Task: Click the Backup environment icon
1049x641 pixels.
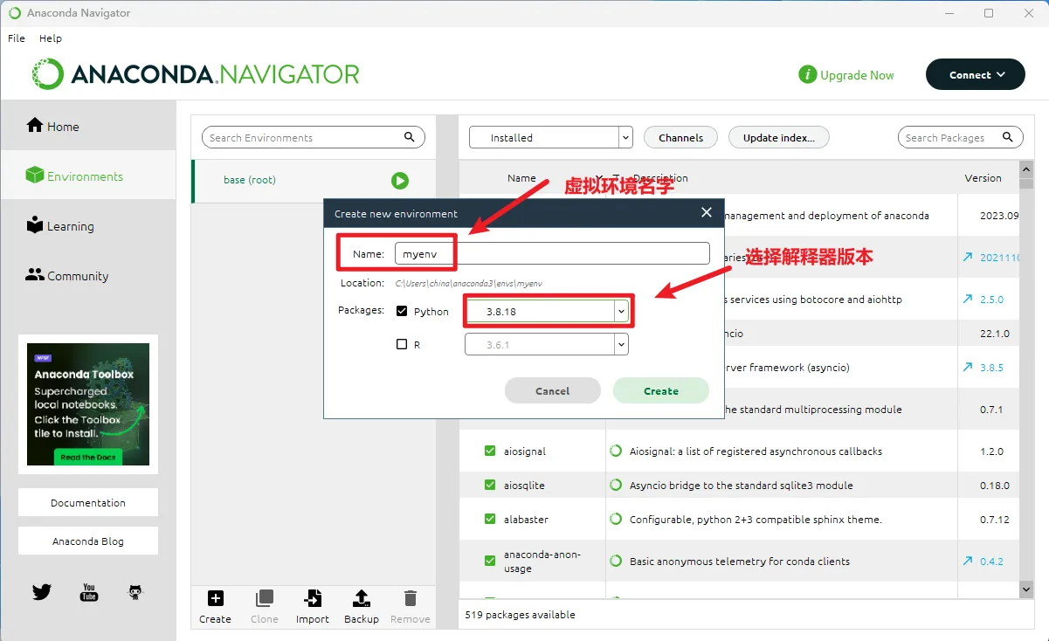Action: (361, 598)
